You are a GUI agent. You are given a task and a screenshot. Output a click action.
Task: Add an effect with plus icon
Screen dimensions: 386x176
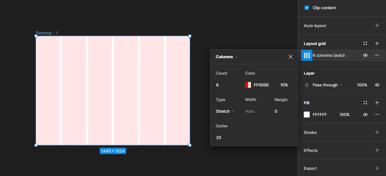click(x=377, y=150)
